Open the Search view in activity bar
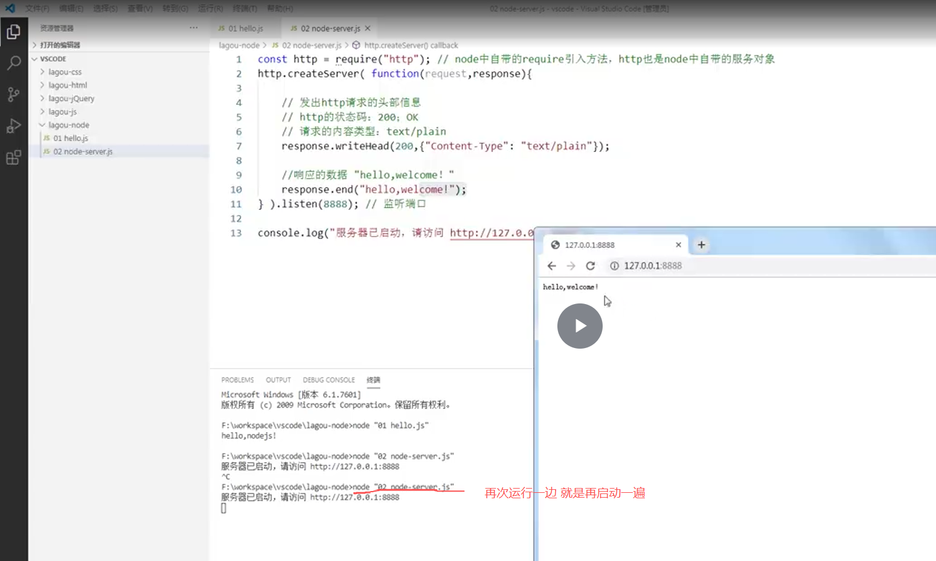This screenshot has width=936, height=561. click(13, 63)
